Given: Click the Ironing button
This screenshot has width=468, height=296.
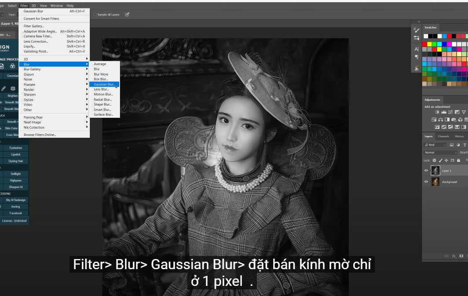Looking at the screenshot, I should [x=15, y=206].
